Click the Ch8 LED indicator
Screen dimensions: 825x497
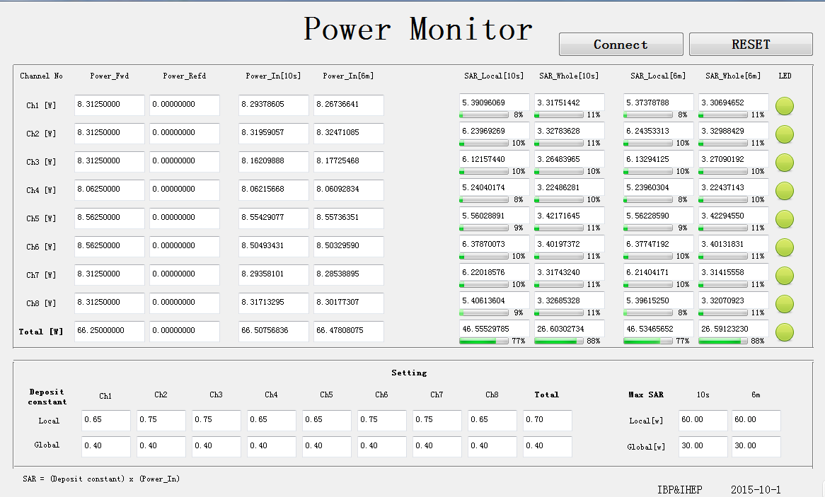pyautogui.click(x=785, y=304)
